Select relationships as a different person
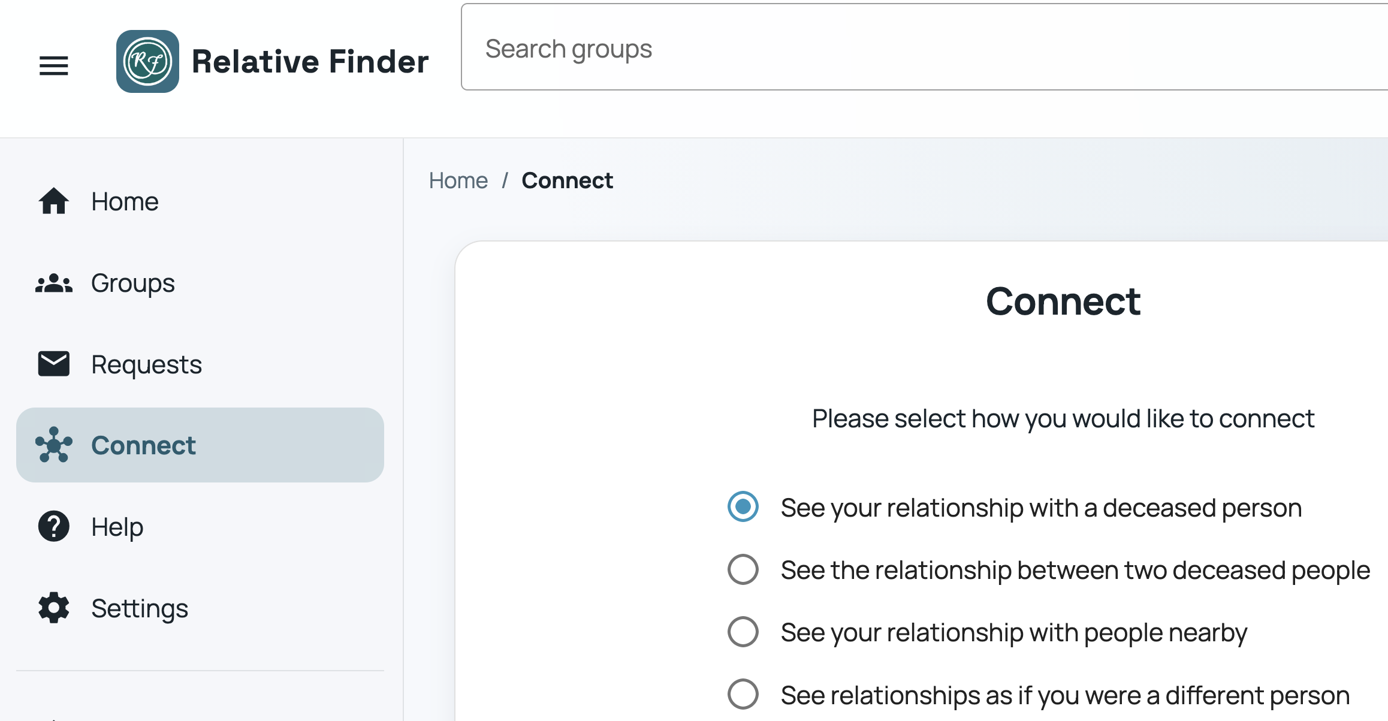 pos(743,694)
